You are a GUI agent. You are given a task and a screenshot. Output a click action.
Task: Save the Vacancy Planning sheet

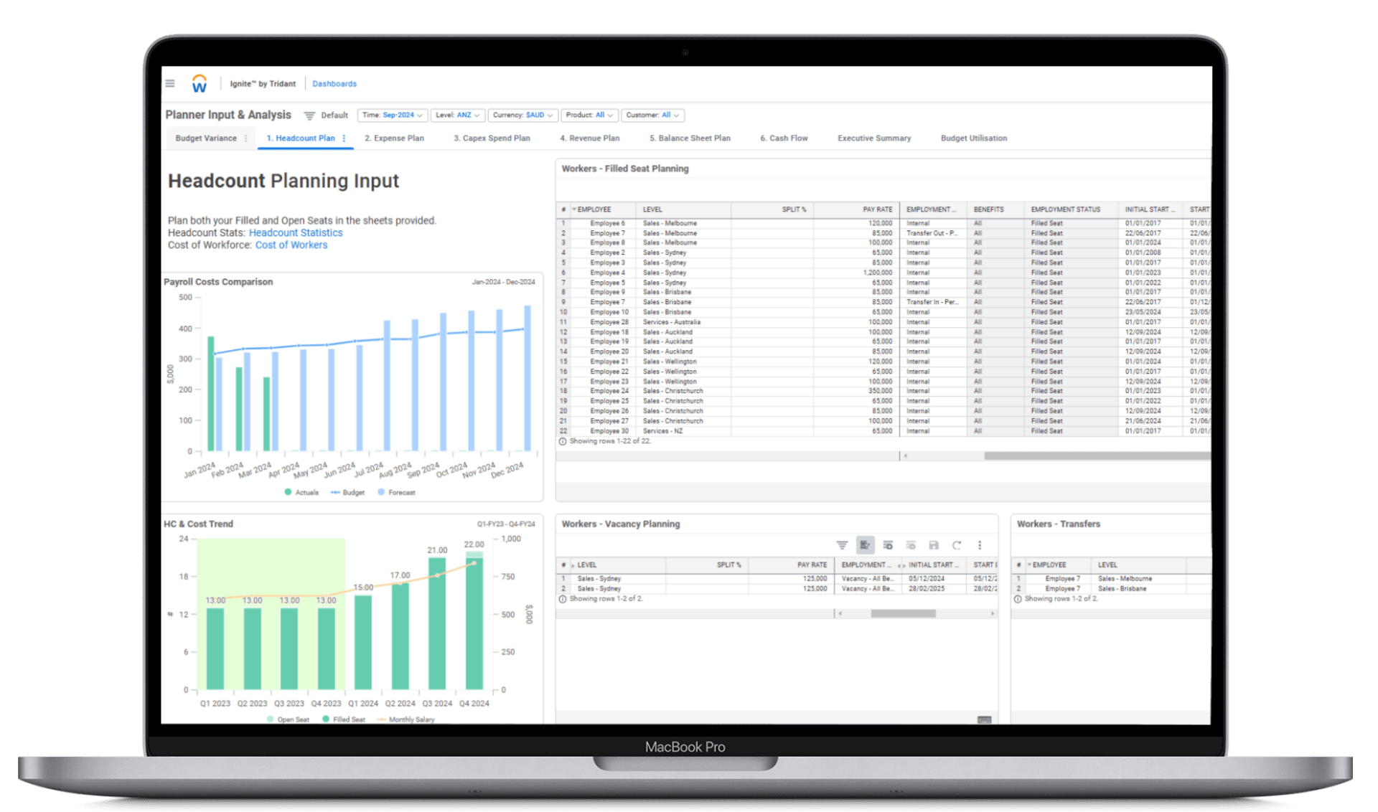click(x=934, y=545)
